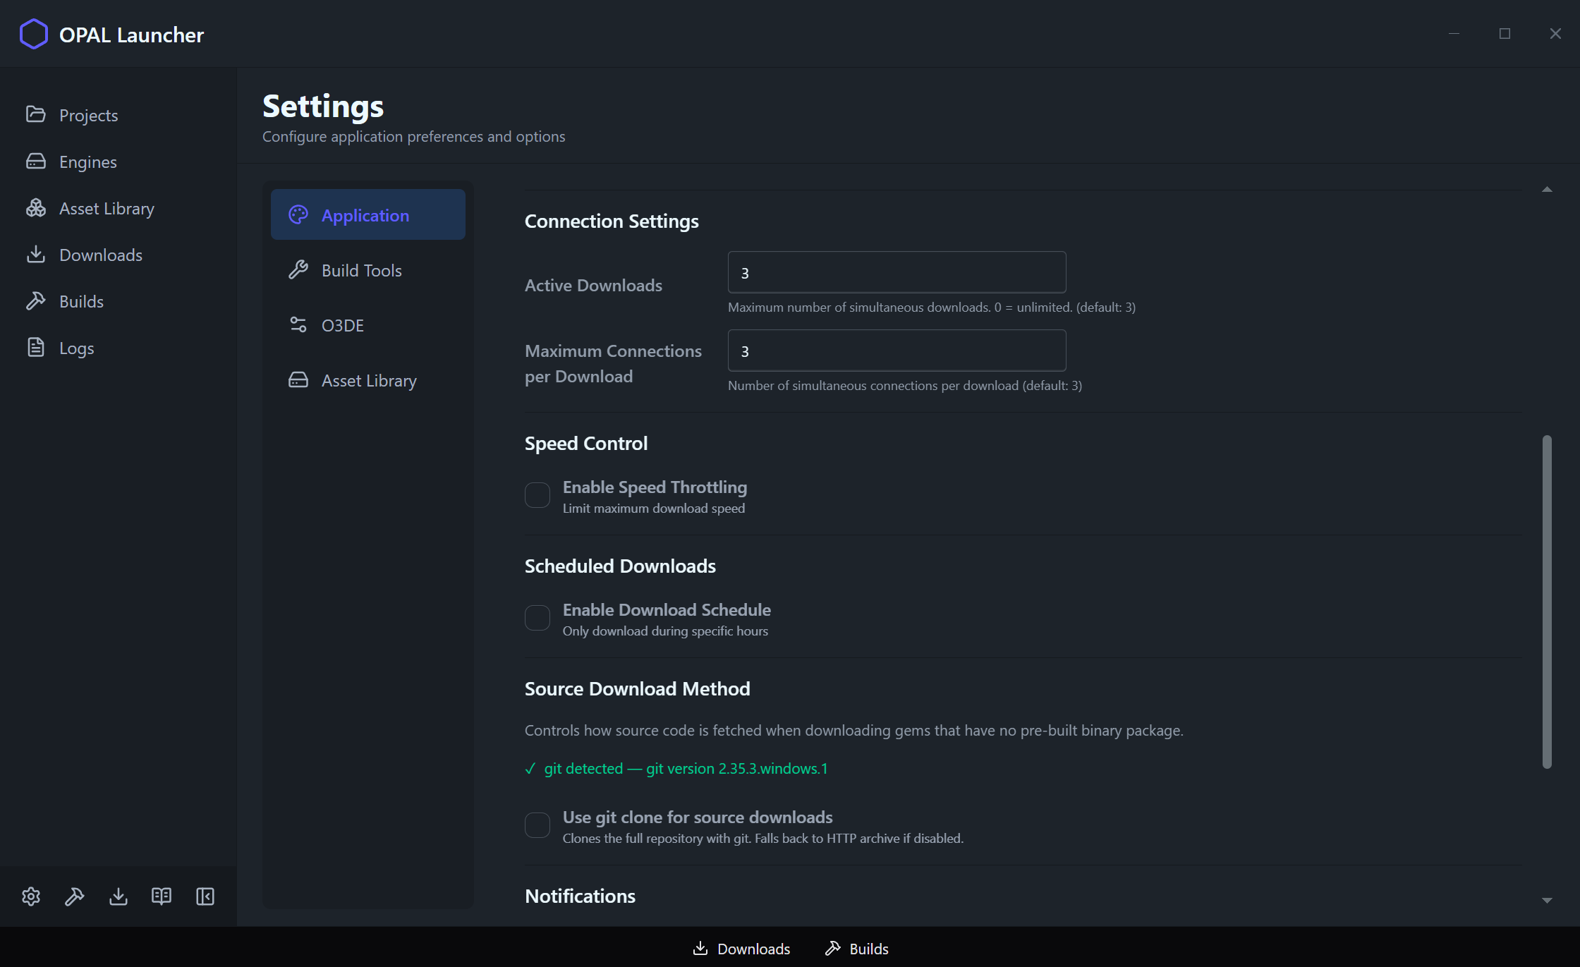Toggle Enable Download Schedule checkbox
Screen dimensions: 1580x967
[x=537, y=618]
